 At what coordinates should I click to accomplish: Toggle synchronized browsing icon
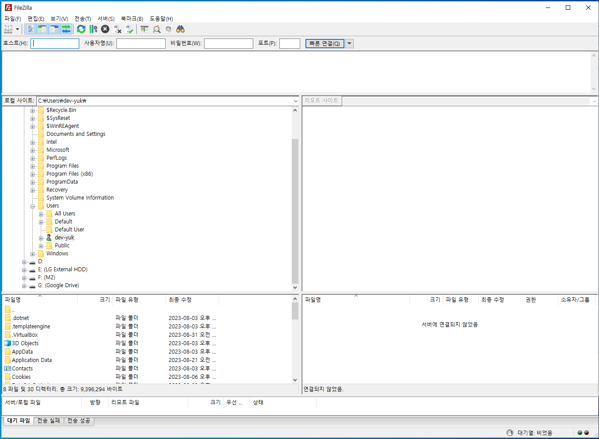pyautogui.click(x=168, y=29)
